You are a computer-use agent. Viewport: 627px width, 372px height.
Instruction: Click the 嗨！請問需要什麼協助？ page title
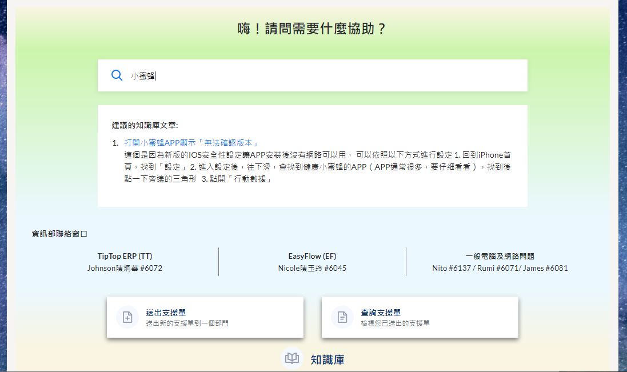pyautogui.click(x=312, y=29)
